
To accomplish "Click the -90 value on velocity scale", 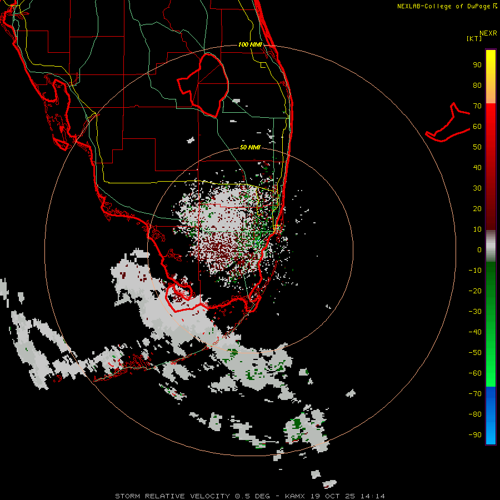I will (475, 435).
